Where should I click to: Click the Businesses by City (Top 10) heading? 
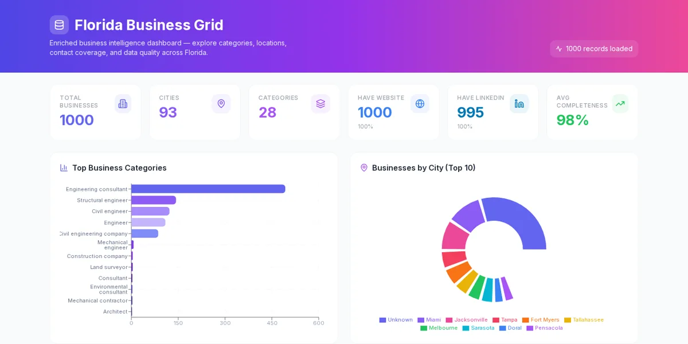(x=424, y=168)
